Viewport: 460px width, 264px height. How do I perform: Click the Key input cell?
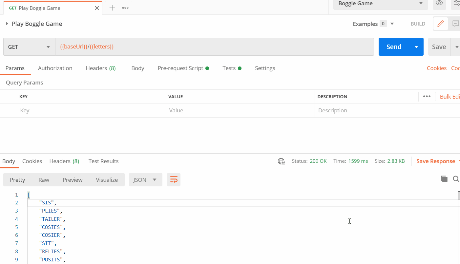[x=91, y=110]
